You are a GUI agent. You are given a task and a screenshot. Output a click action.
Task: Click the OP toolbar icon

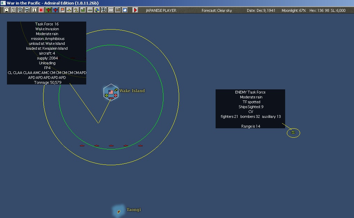[111, 10]
